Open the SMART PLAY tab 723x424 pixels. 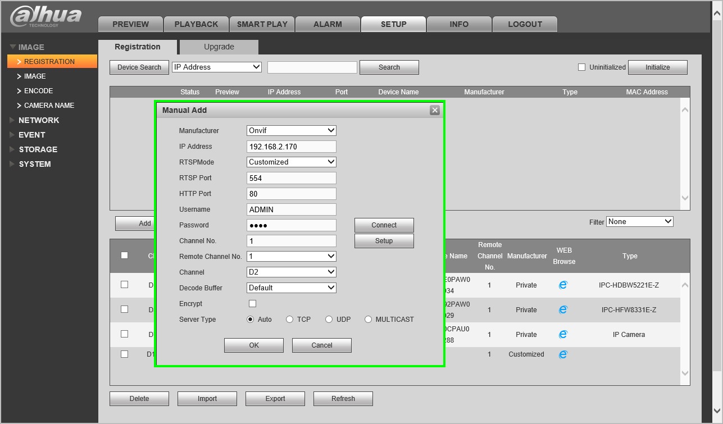tap(262, 24)
